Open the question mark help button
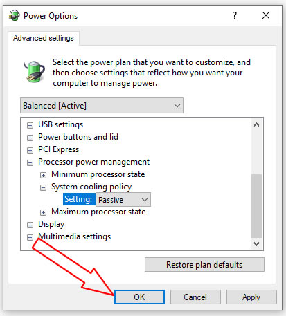Image resolution: width=286 pixels, height=316 pixels. 235,15
